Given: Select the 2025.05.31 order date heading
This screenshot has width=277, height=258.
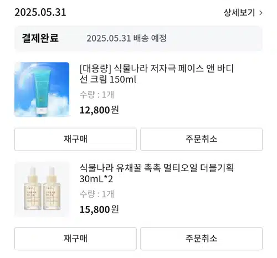Looking at the screenshot, I should 40,13.
